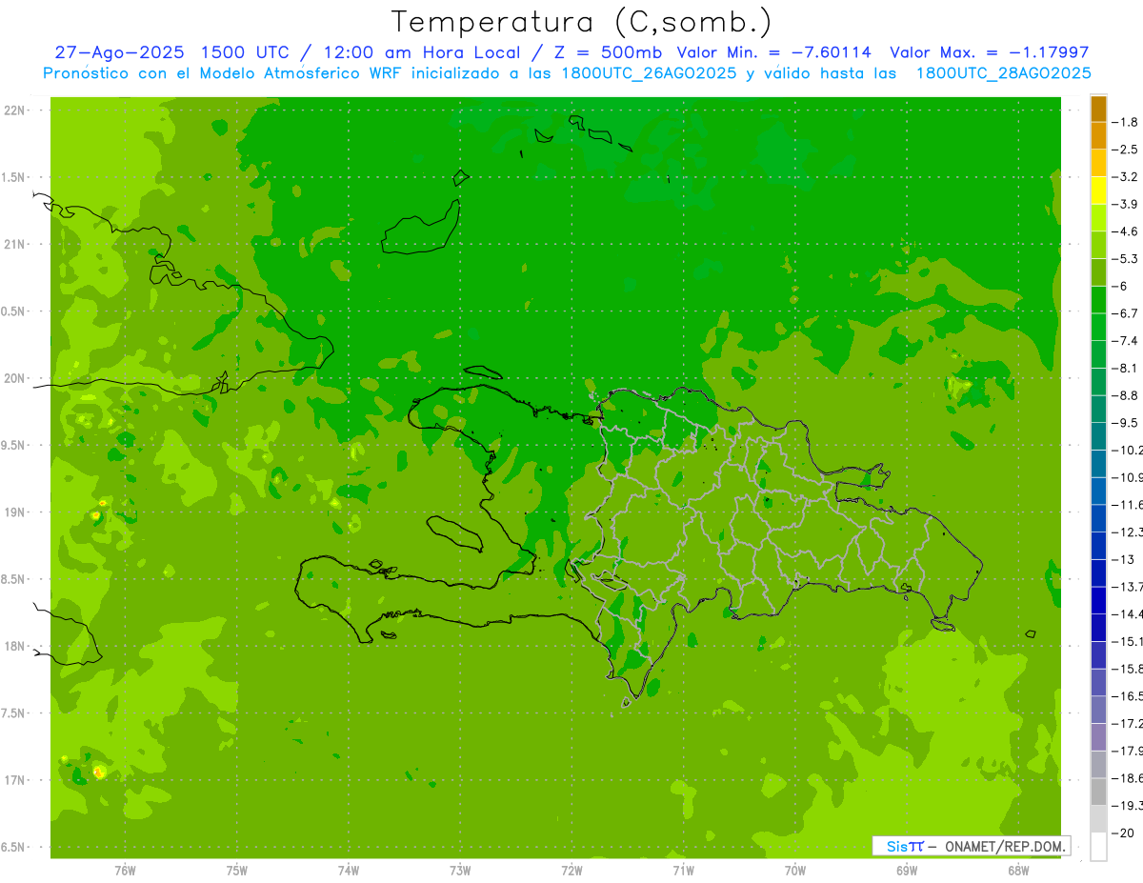Image resolution: width=1143 pixels, height=883 pixels.
Task: Click the purple swatch between -17.2 and -17.9
Action: coord(1098,736)
